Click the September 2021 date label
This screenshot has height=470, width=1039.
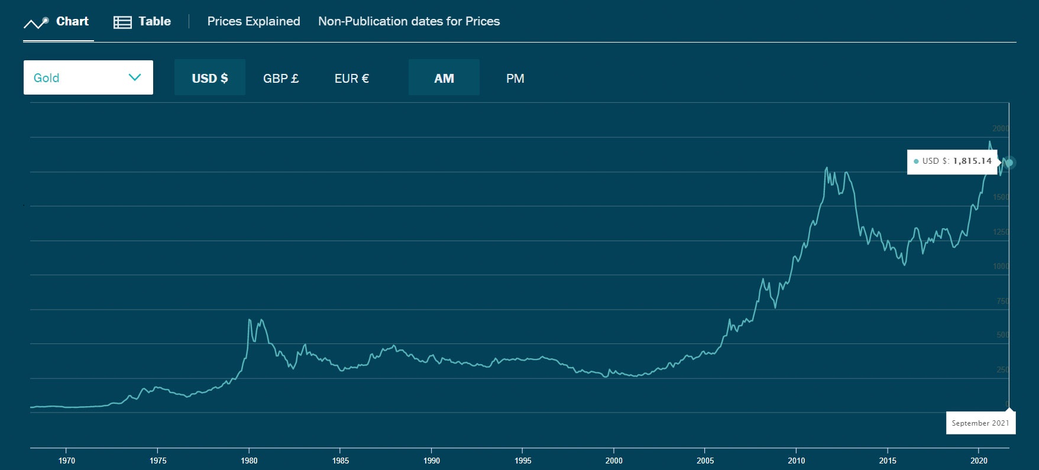pyautogui.click(x=980, y=423)
